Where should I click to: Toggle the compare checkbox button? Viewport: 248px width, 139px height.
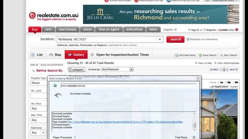(x=77, y=69)
